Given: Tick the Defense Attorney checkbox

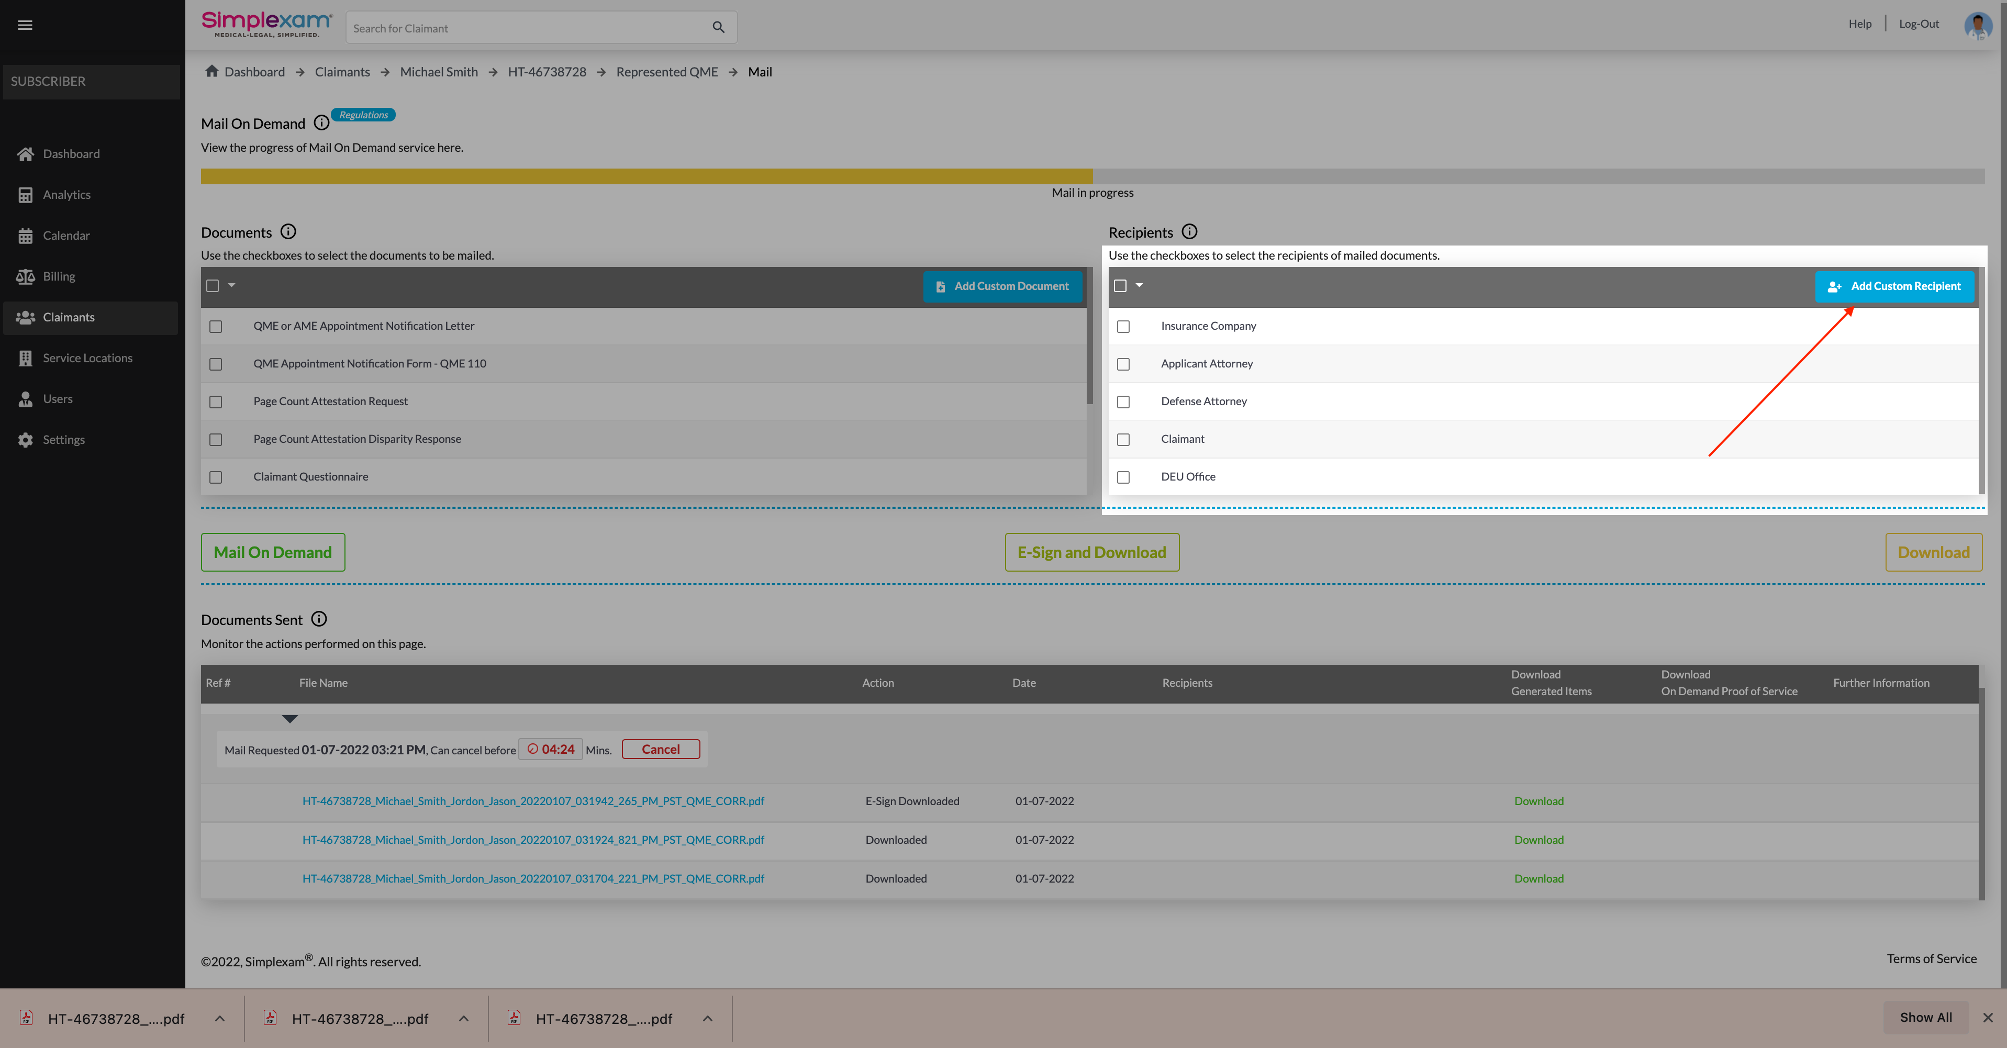Looking at the screenshot, I should tap(1123, 402).
